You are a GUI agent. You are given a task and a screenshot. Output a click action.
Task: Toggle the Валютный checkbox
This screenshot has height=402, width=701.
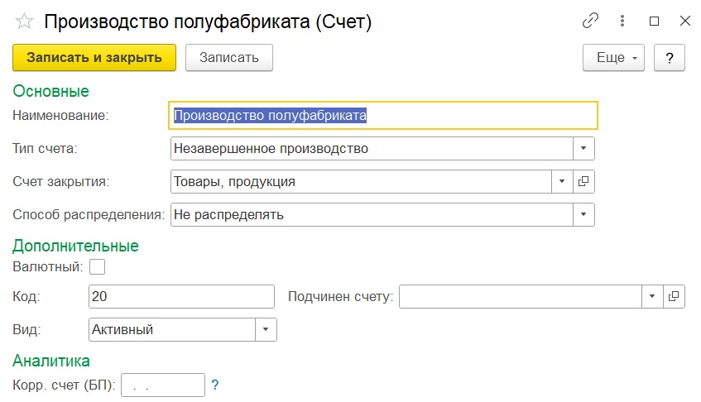(97, 267)
